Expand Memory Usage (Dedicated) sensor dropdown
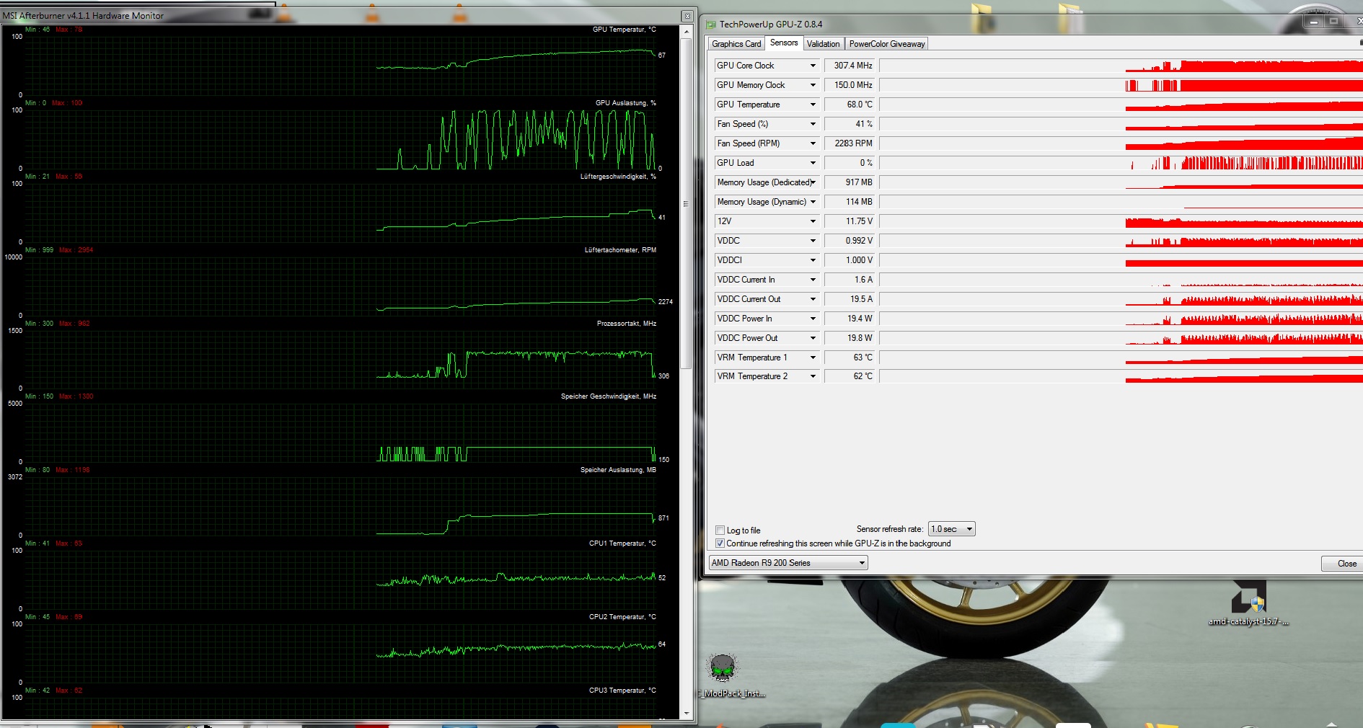 tap(813, 182)
